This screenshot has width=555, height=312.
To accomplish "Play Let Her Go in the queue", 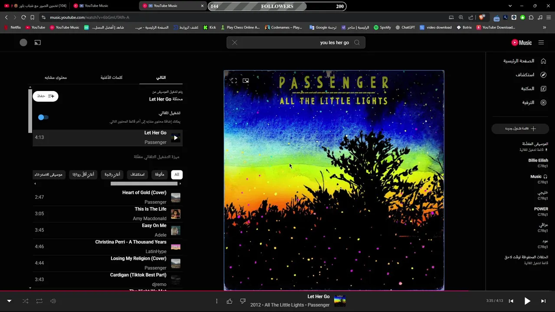I will click(x=175, y=138).
